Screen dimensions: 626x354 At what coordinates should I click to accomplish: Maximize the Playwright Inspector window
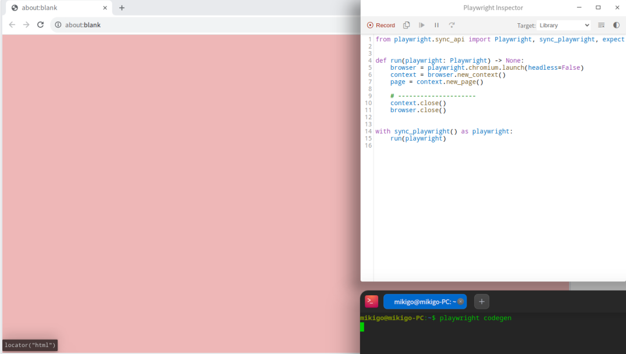tap(598, 8)
